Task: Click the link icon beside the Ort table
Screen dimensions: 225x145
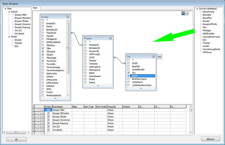Action: pos(159,56)
